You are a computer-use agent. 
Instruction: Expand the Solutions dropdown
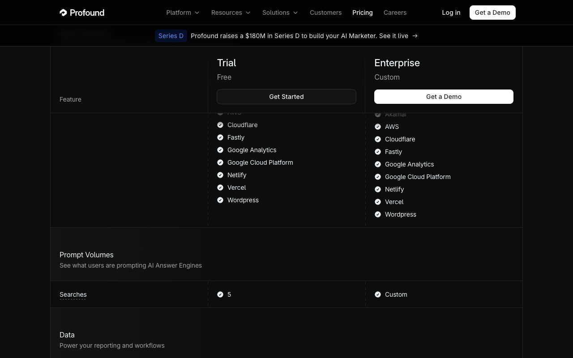click(x=280, y=13)
